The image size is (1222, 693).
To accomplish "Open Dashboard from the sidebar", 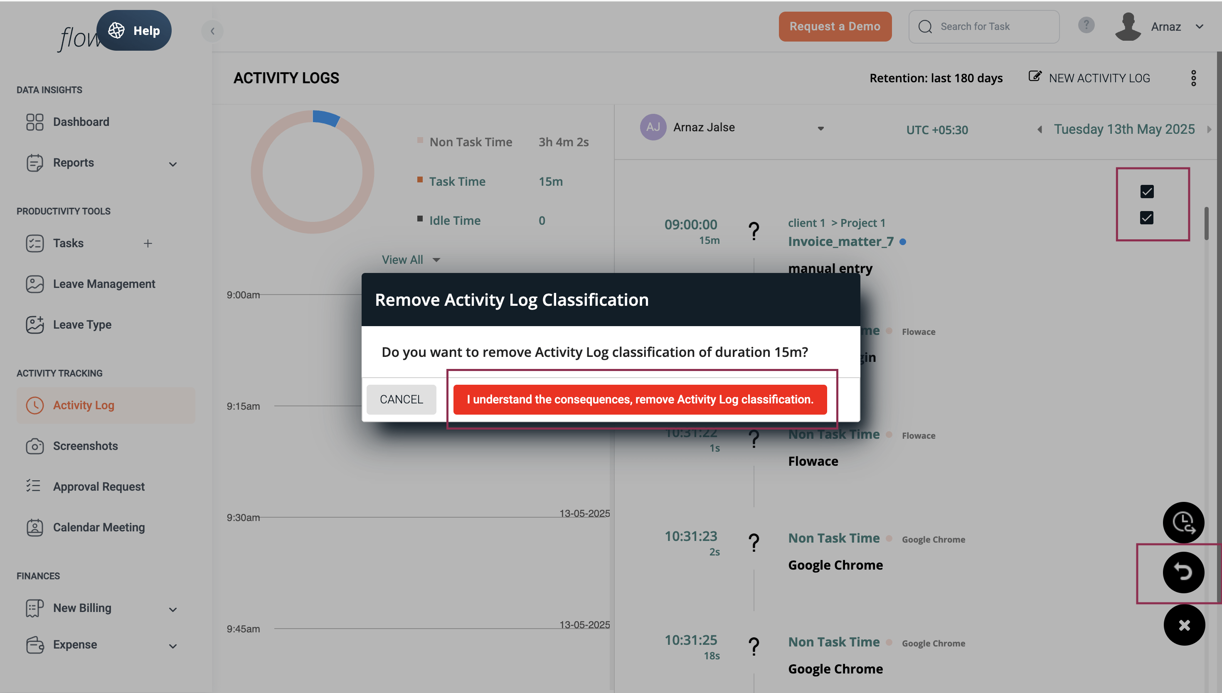I will (x=81, y=122).
